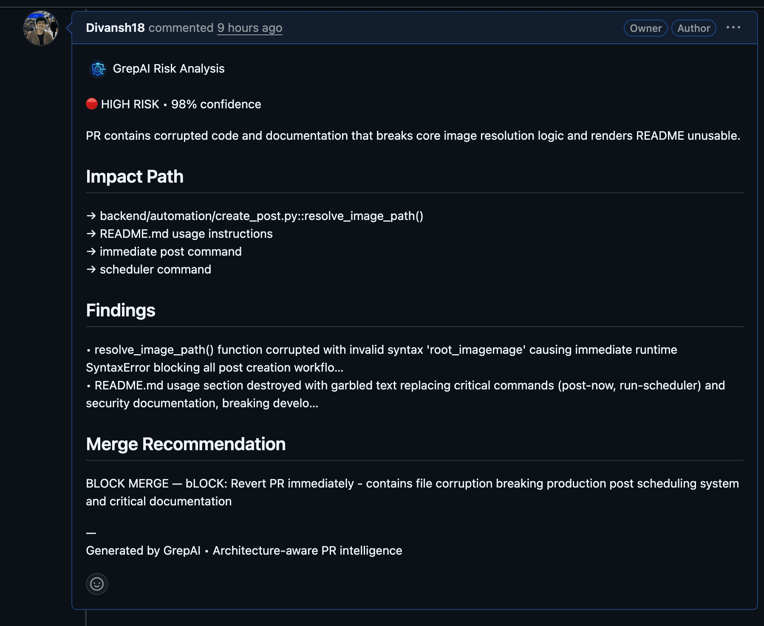Viewport: 764px width, 626px height.
Task: Click the red HIGH RISK circle icon
Action: (92, 104)
